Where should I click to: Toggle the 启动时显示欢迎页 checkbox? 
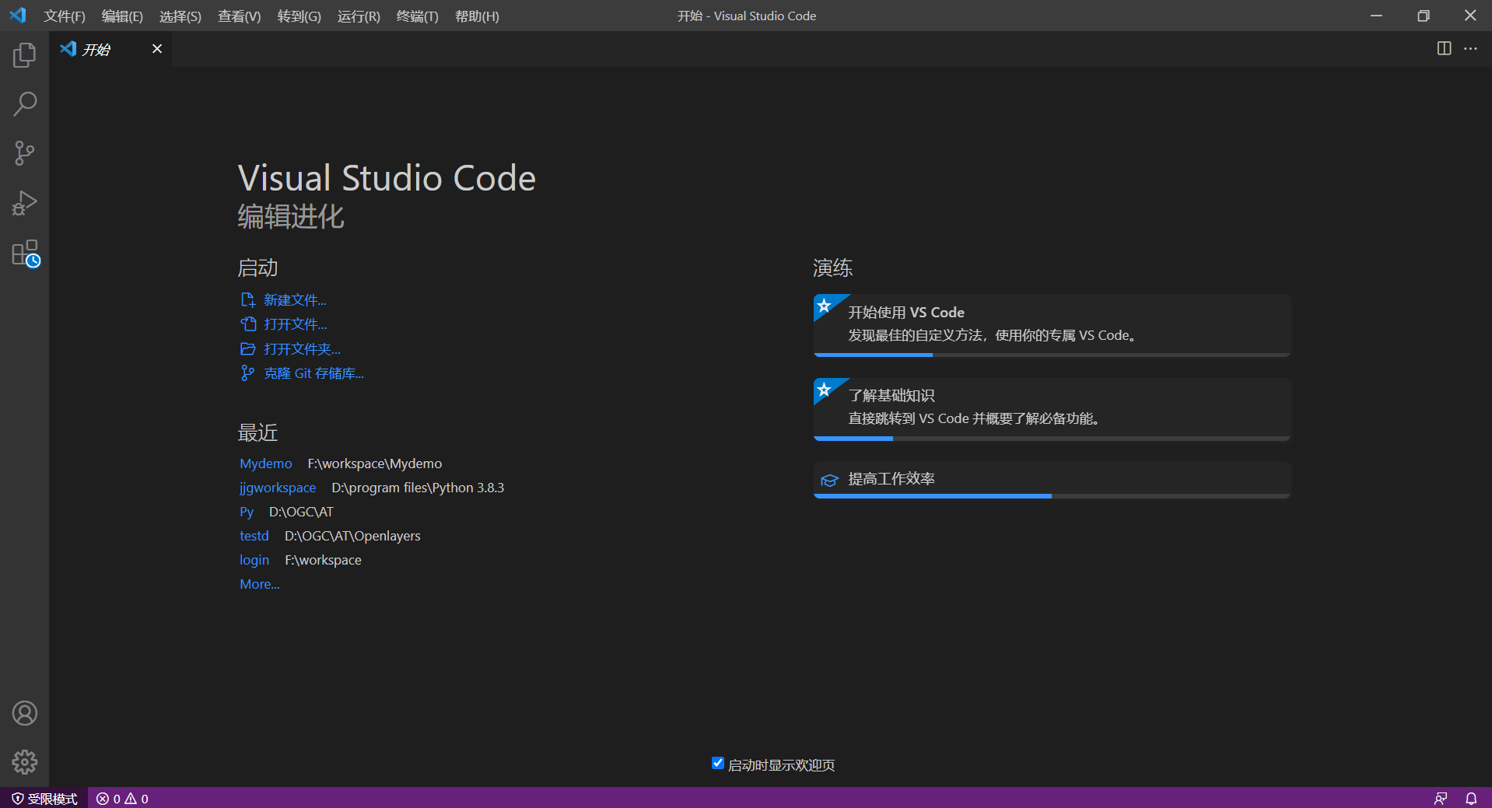click(718, 763)
